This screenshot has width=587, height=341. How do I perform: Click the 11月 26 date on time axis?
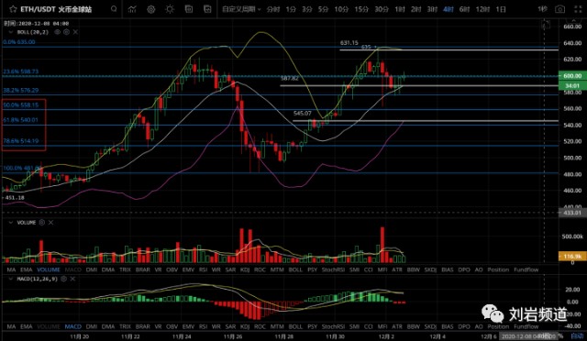(x=232, y=335)
